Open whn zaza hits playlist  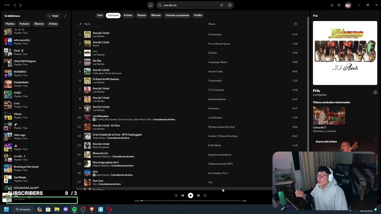point(36,42)
